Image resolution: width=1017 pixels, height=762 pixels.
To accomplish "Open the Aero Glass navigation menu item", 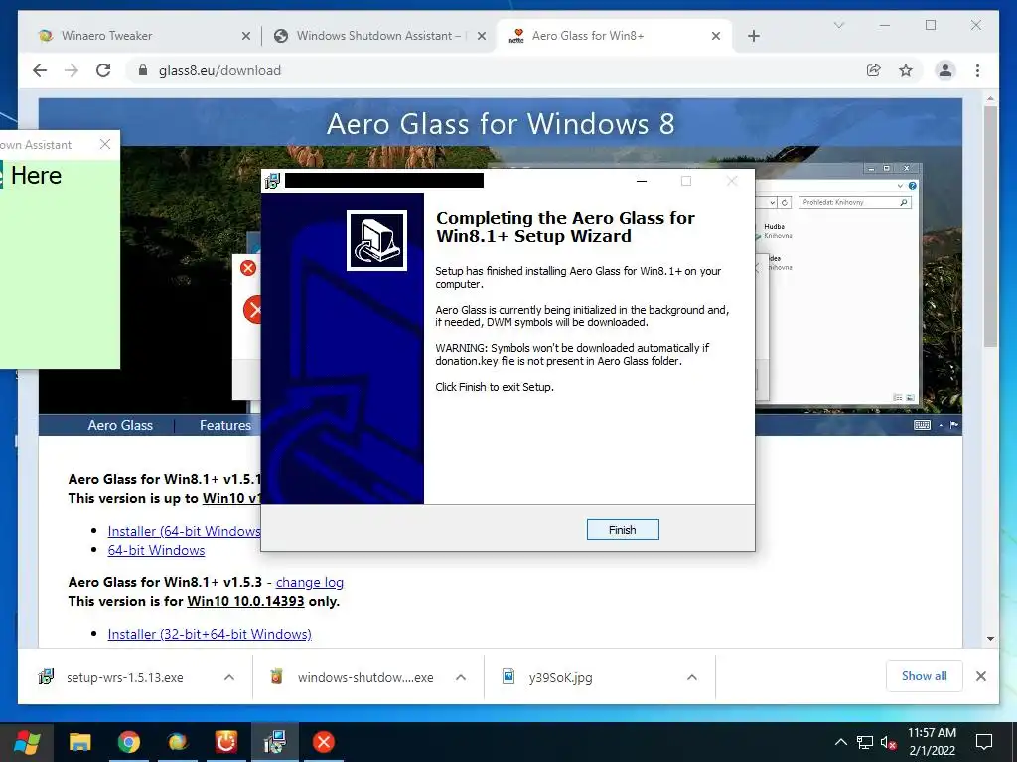I will point(120,425).
